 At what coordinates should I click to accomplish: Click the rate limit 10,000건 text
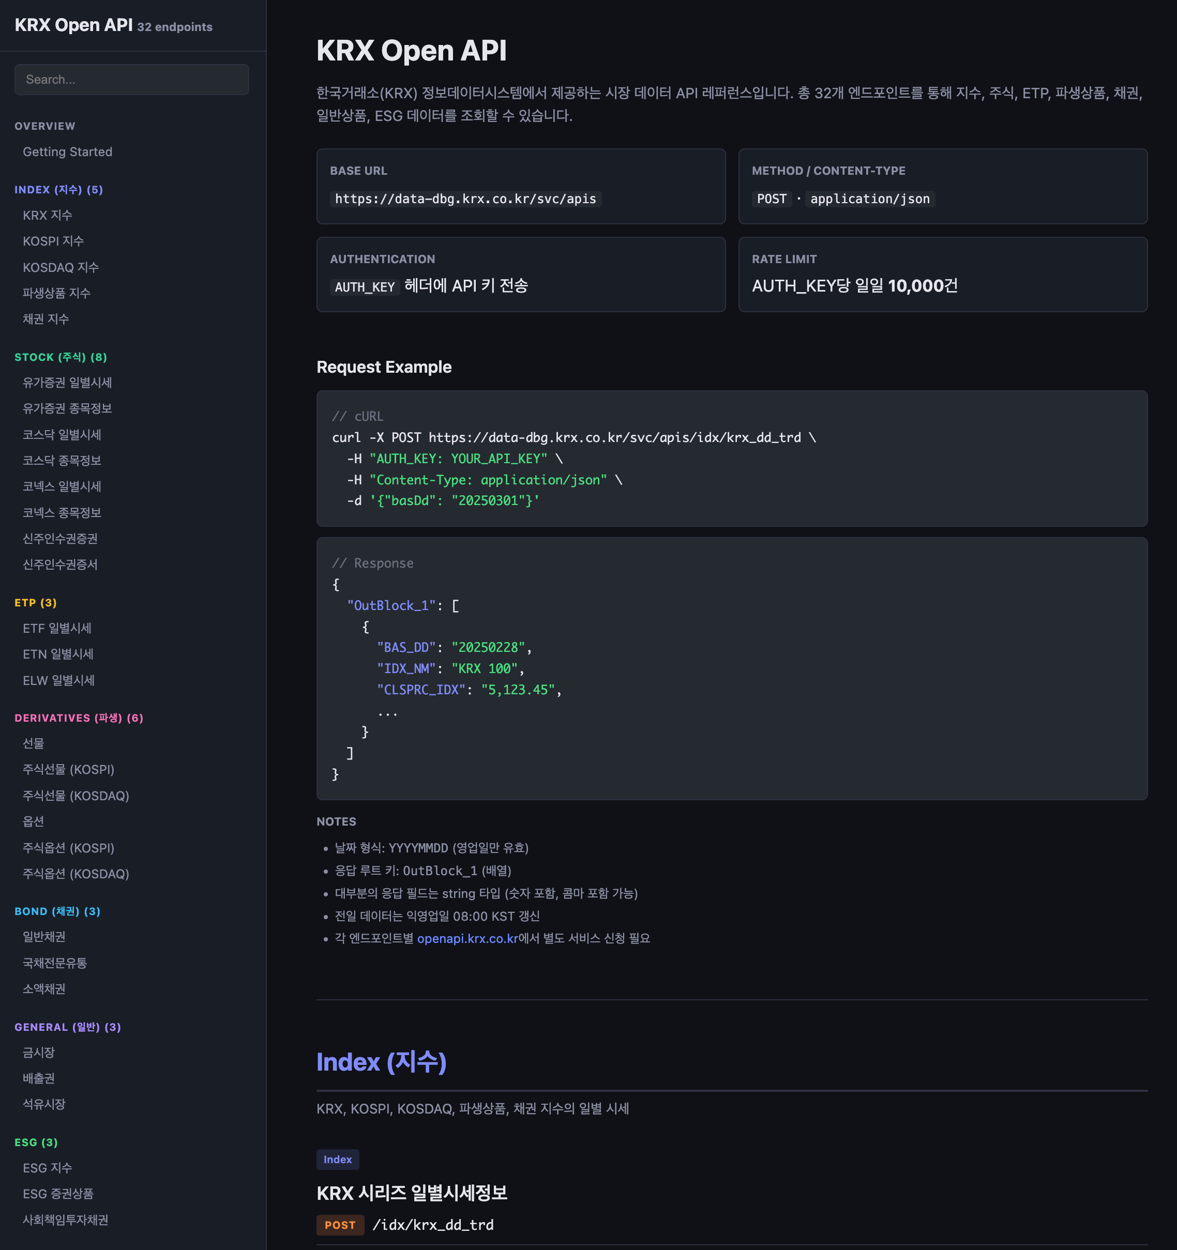[923, 286]
